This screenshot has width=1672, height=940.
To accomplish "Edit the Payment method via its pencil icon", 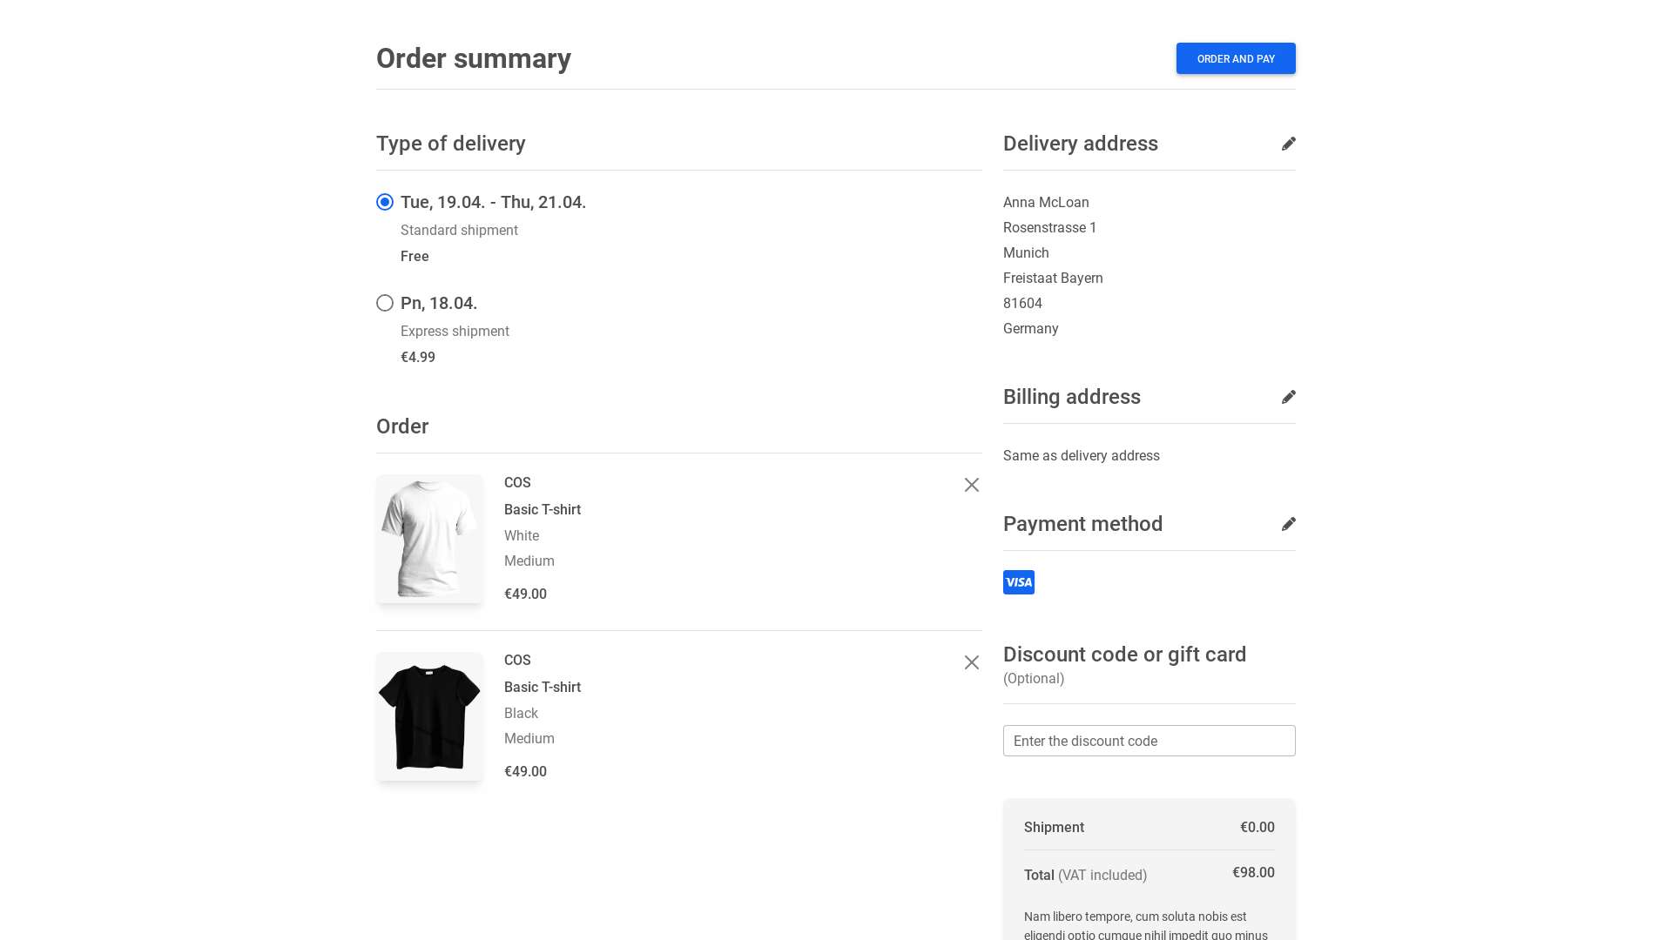I will tap(1289, 523).
